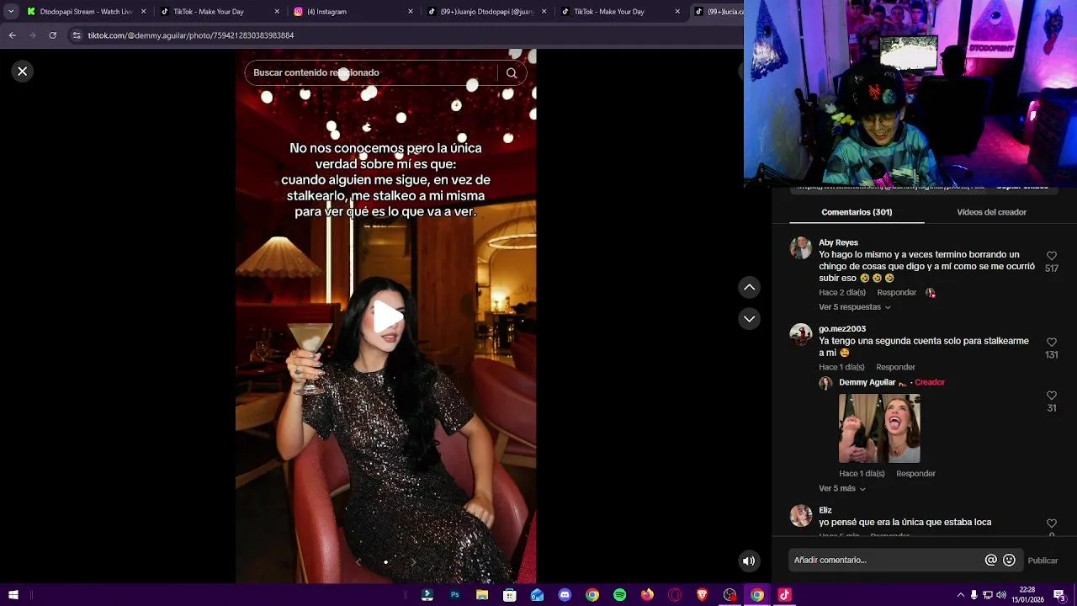Like Eliz's comment heart
The height and width of the screenshot is (606, 1077).
point(1052,524)
